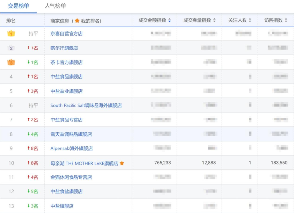Open 中盐食品旗舰店 store link
The height and width of the screenshot is (213, 294).
tap(67, 76)
